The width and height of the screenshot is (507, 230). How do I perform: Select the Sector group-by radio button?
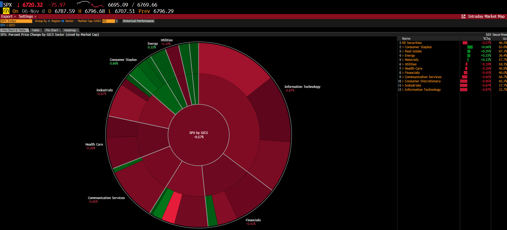63,21
